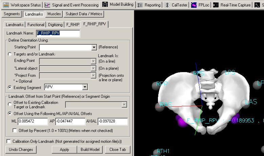Click the RPS marker label in viewer
The width and height of the screenshot is (264, 156).
pos(199,73)
